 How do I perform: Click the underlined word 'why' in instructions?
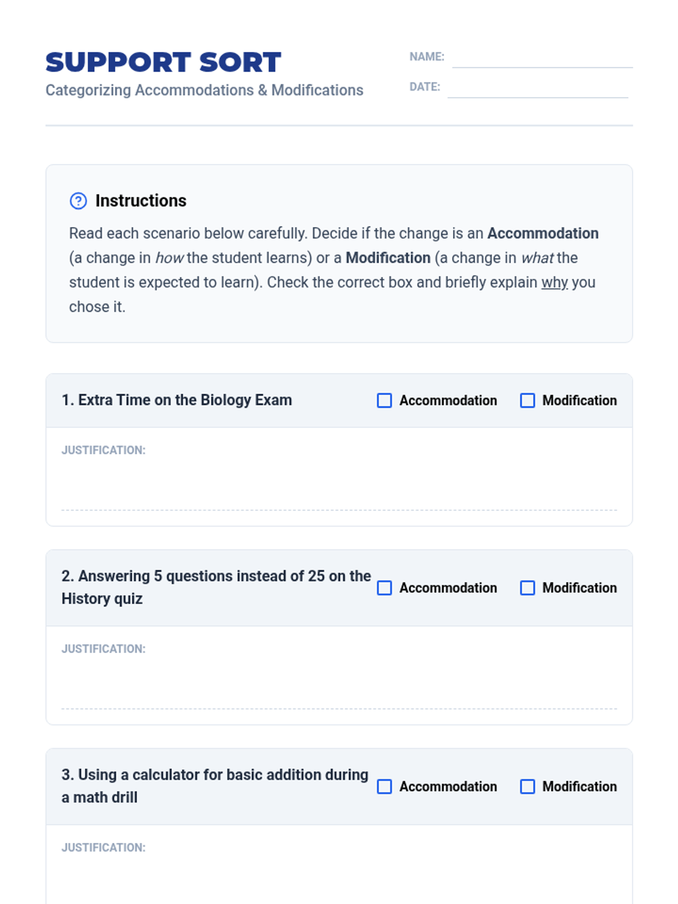554,282
